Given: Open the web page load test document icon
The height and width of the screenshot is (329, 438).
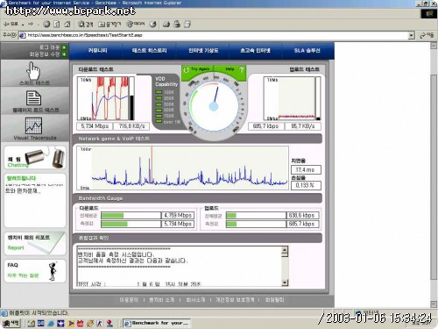Looking at the screenshot, I should tap(33, 98).
